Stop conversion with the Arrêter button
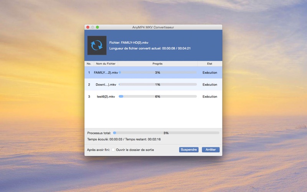Screen dimensions: 307x192 211,150
